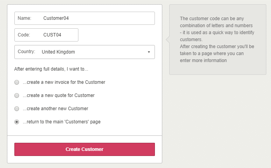Click the '...create a new invoice for the Customer' text
The image size is (271, 168).
(64, 82)
